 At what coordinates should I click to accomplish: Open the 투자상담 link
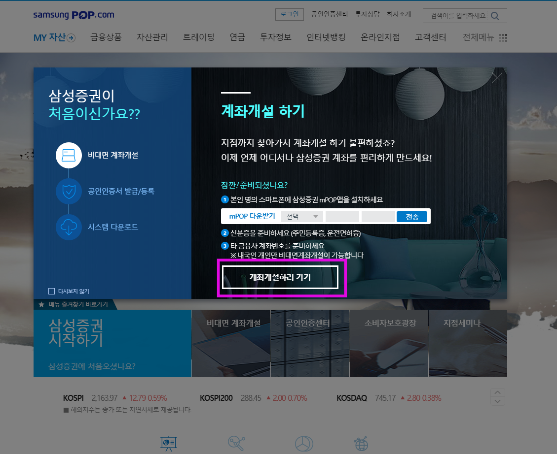[368, 14]
